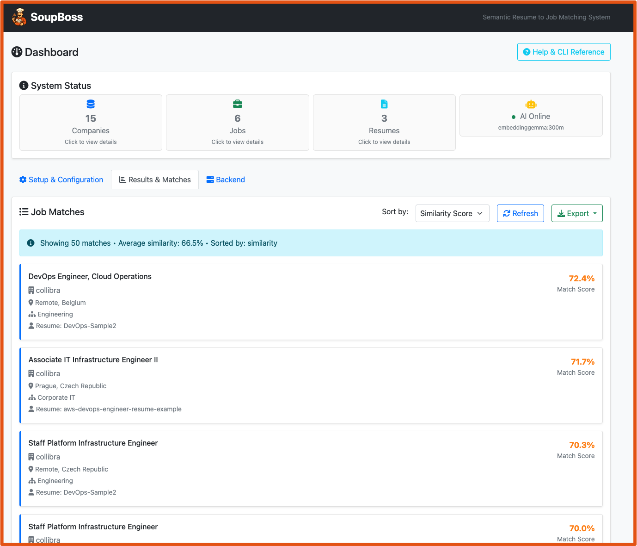637x546 pixels.
Task: Click the SoupBoss brand title
Action: pos(57,17)
